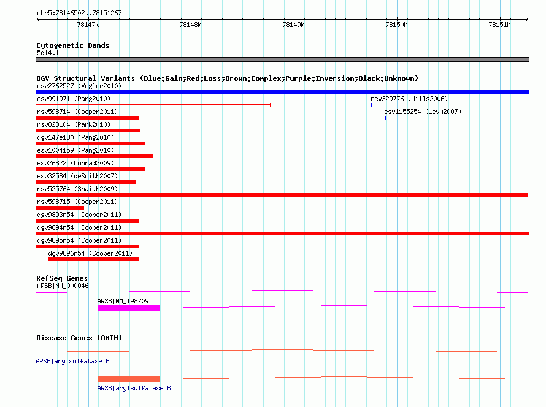This screenshot has width=546, height=407.
Task: Click the small blue esv1155254 gain marker
Action: [x=385, y=118]
